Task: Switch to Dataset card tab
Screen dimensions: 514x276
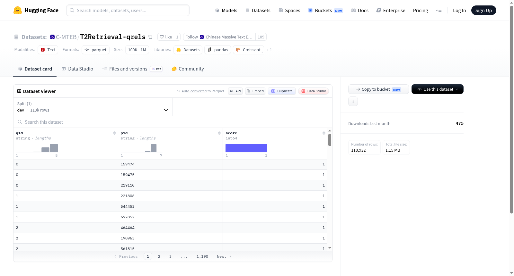Action: (x=35, y=69)
